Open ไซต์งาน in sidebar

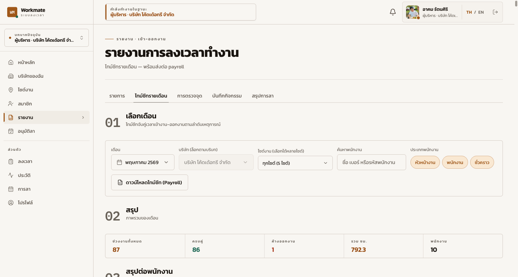click(x=47, y=90)
